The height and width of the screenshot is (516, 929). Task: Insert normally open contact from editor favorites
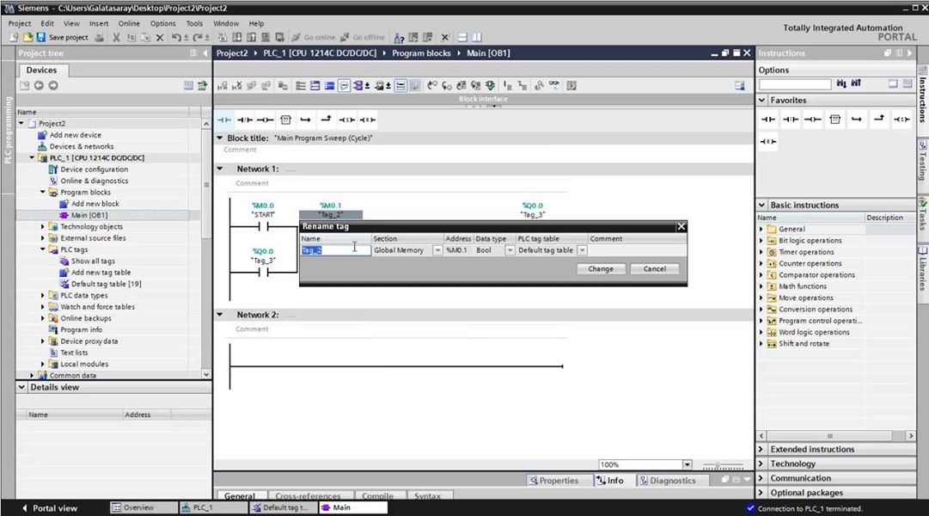point(224,120)
